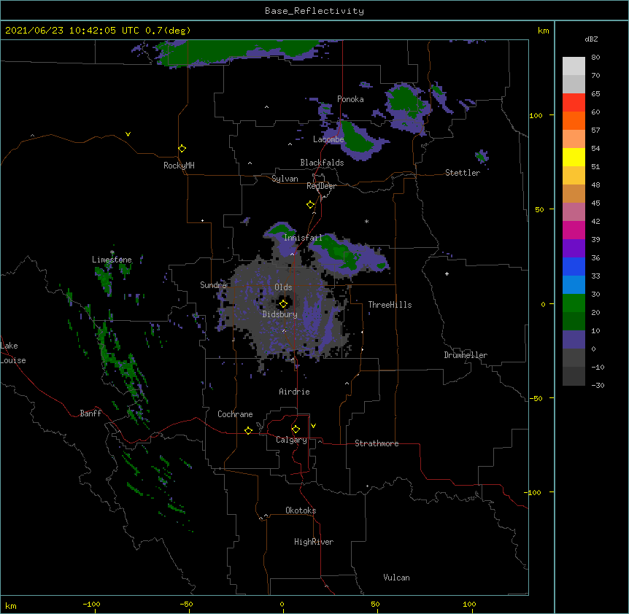The height and width of the screenshot is (614, 629).
Task: Click the Banff label
Action: click(x=90, y=413)
